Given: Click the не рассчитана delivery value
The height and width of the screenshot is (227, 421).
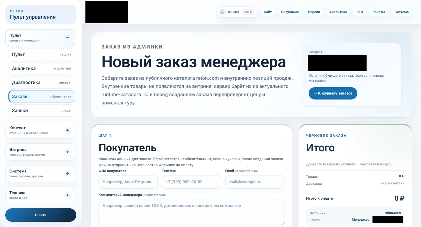Looking at the screenshot, I should click(392, 183).
